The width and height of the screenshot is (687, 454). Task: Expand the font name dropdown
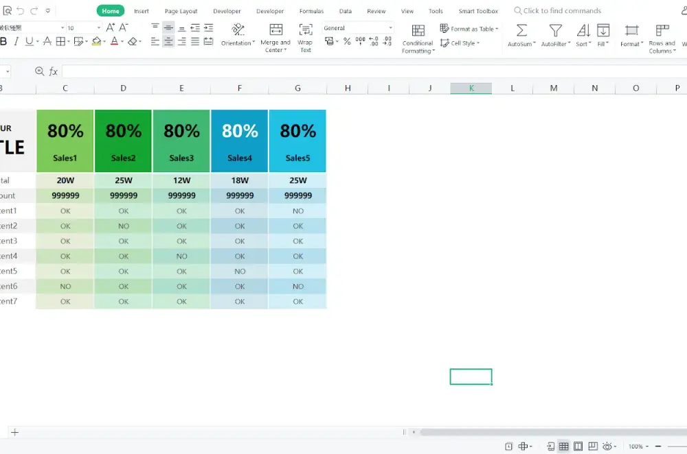(63, 27)
